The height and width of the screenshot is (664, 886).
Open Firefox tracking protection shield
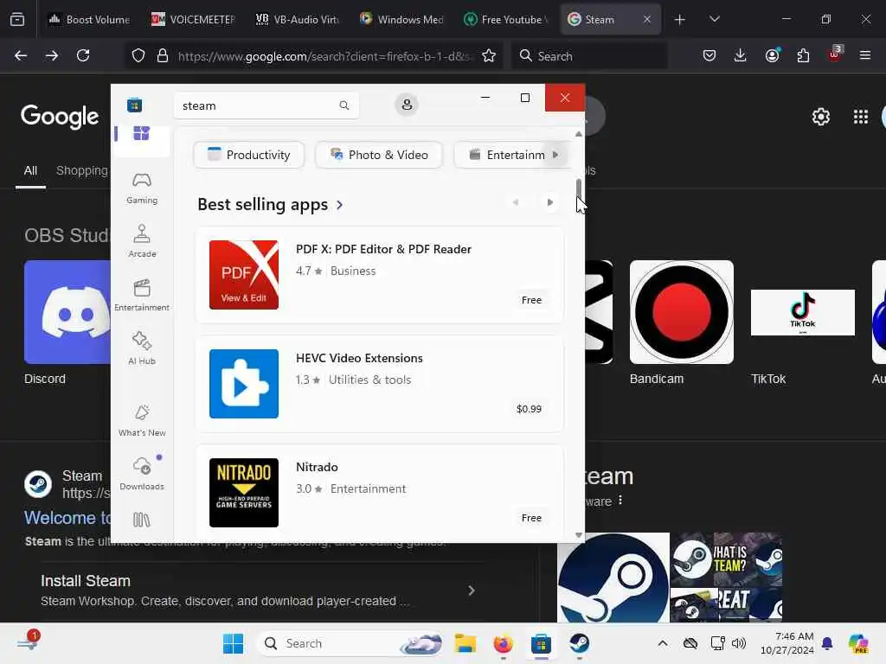[138, 55]
